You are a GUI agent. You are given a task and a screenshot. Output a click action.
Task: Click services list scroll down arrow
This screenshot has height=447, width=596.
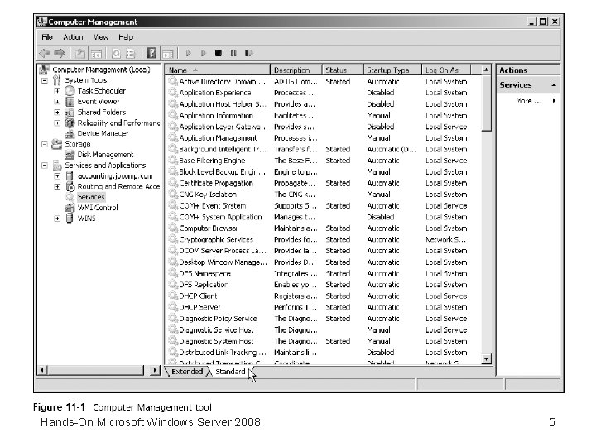[486, 358]
